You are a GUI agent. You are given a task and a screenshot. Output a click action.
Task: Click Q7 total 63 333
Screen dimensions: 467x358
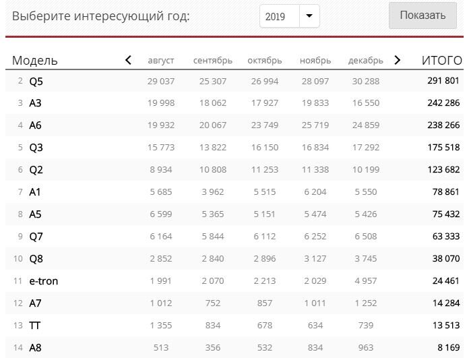tap(446, 237)
